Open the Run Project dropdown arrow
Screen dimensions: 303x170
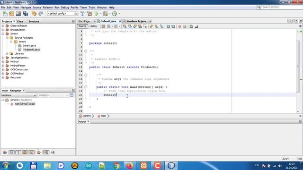[x=101, y=14]
